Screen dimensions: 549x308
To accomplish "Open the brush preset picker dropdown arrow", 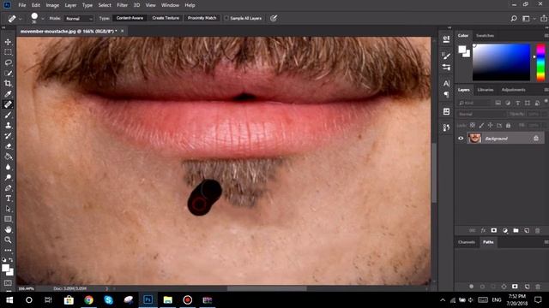I will pos(43,19).
